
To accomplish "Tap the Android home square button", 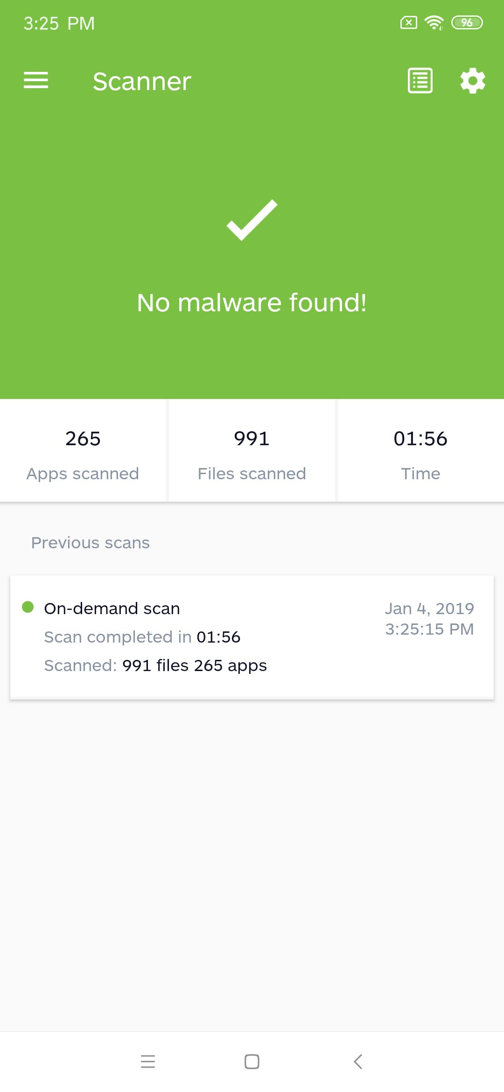I will tap(252, 1062).
